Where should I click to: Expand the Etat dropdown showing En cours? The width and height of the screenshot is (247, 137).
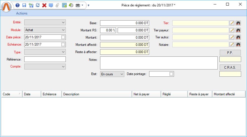point(112,74)
